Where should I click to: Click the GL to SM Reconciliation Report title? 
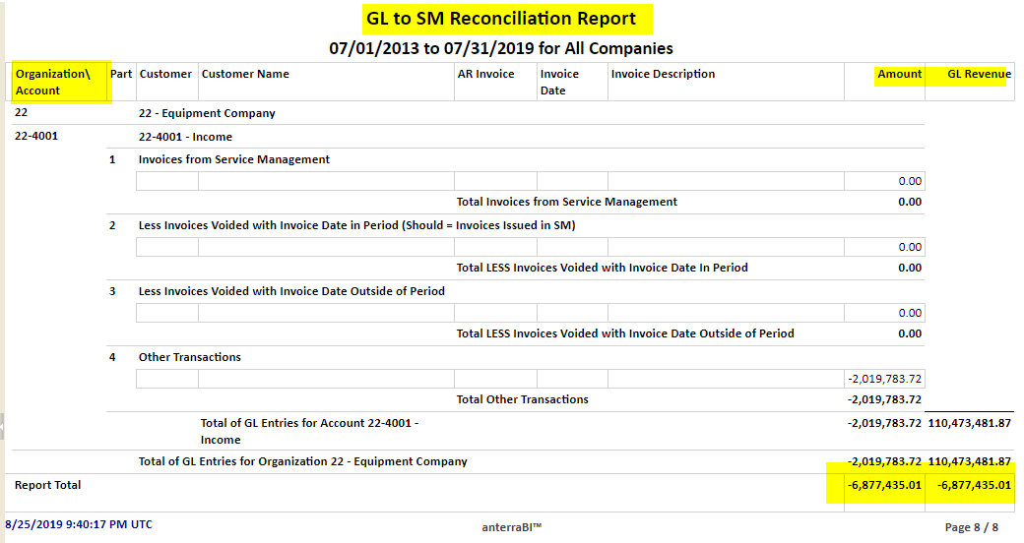pyautogui.click(x=501, y=19)
